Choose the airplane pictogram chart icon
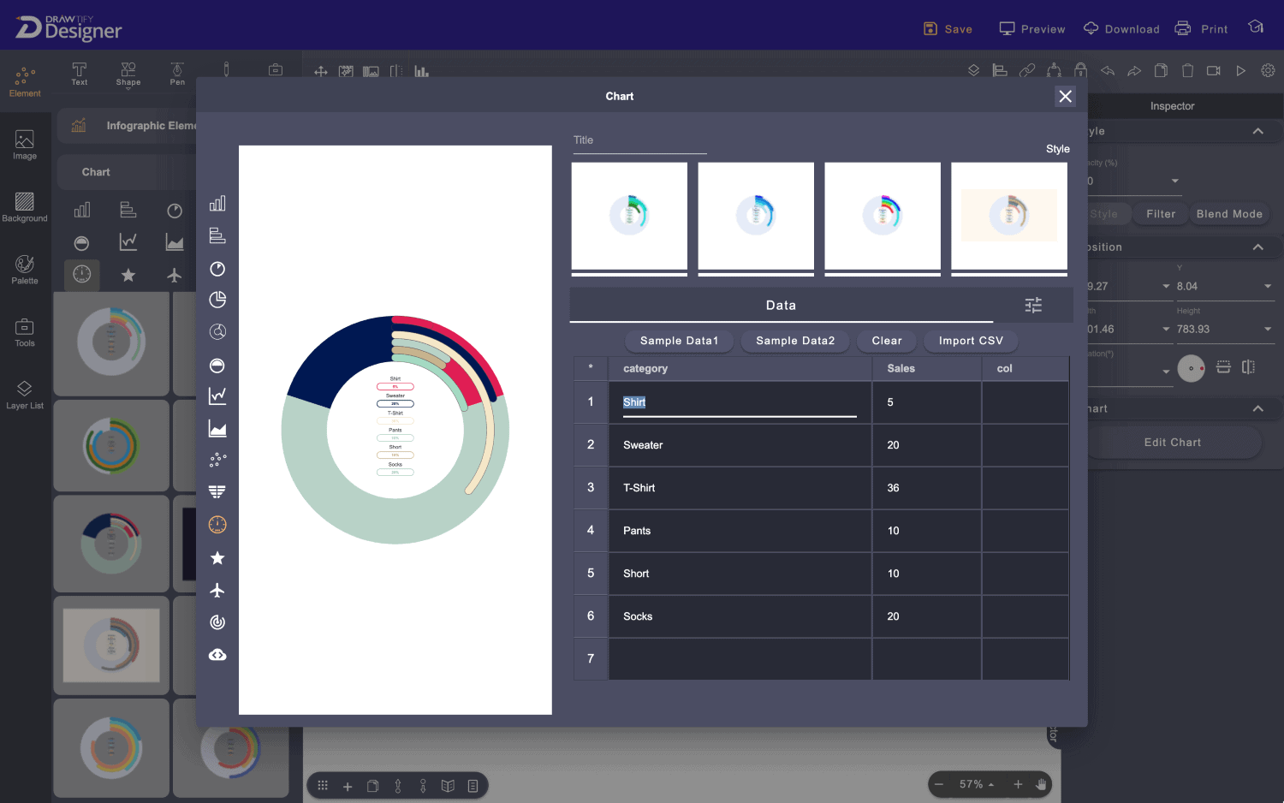The image size is (1284, 803). click(x=217, y=591)
